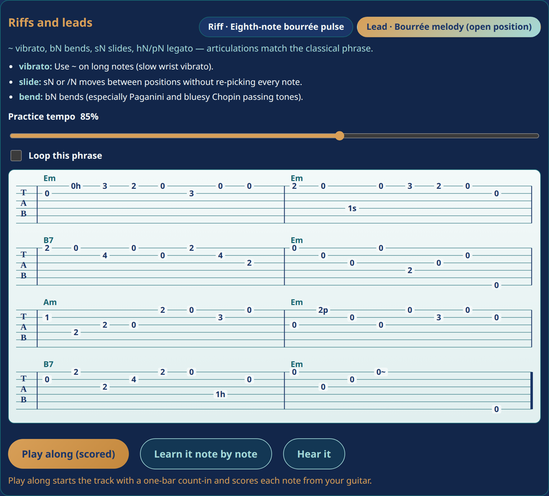
Task: Click the B7 chord label in second row
Action: [x=48, y=240]
